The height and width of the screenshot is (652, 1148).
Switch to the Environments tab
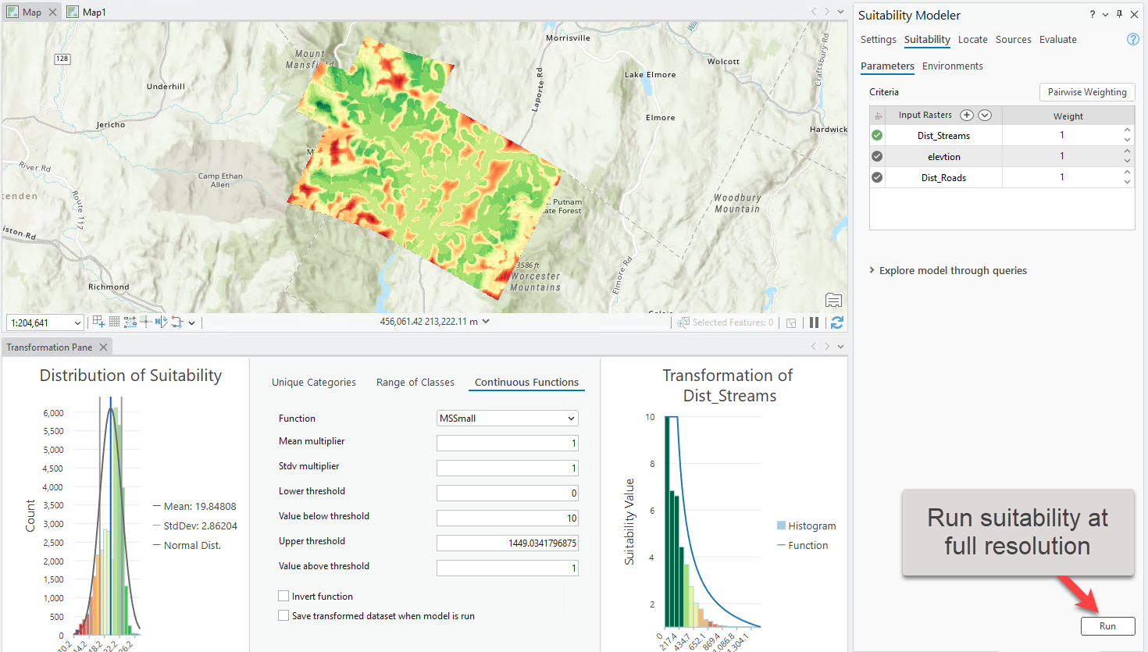[953, 66]
